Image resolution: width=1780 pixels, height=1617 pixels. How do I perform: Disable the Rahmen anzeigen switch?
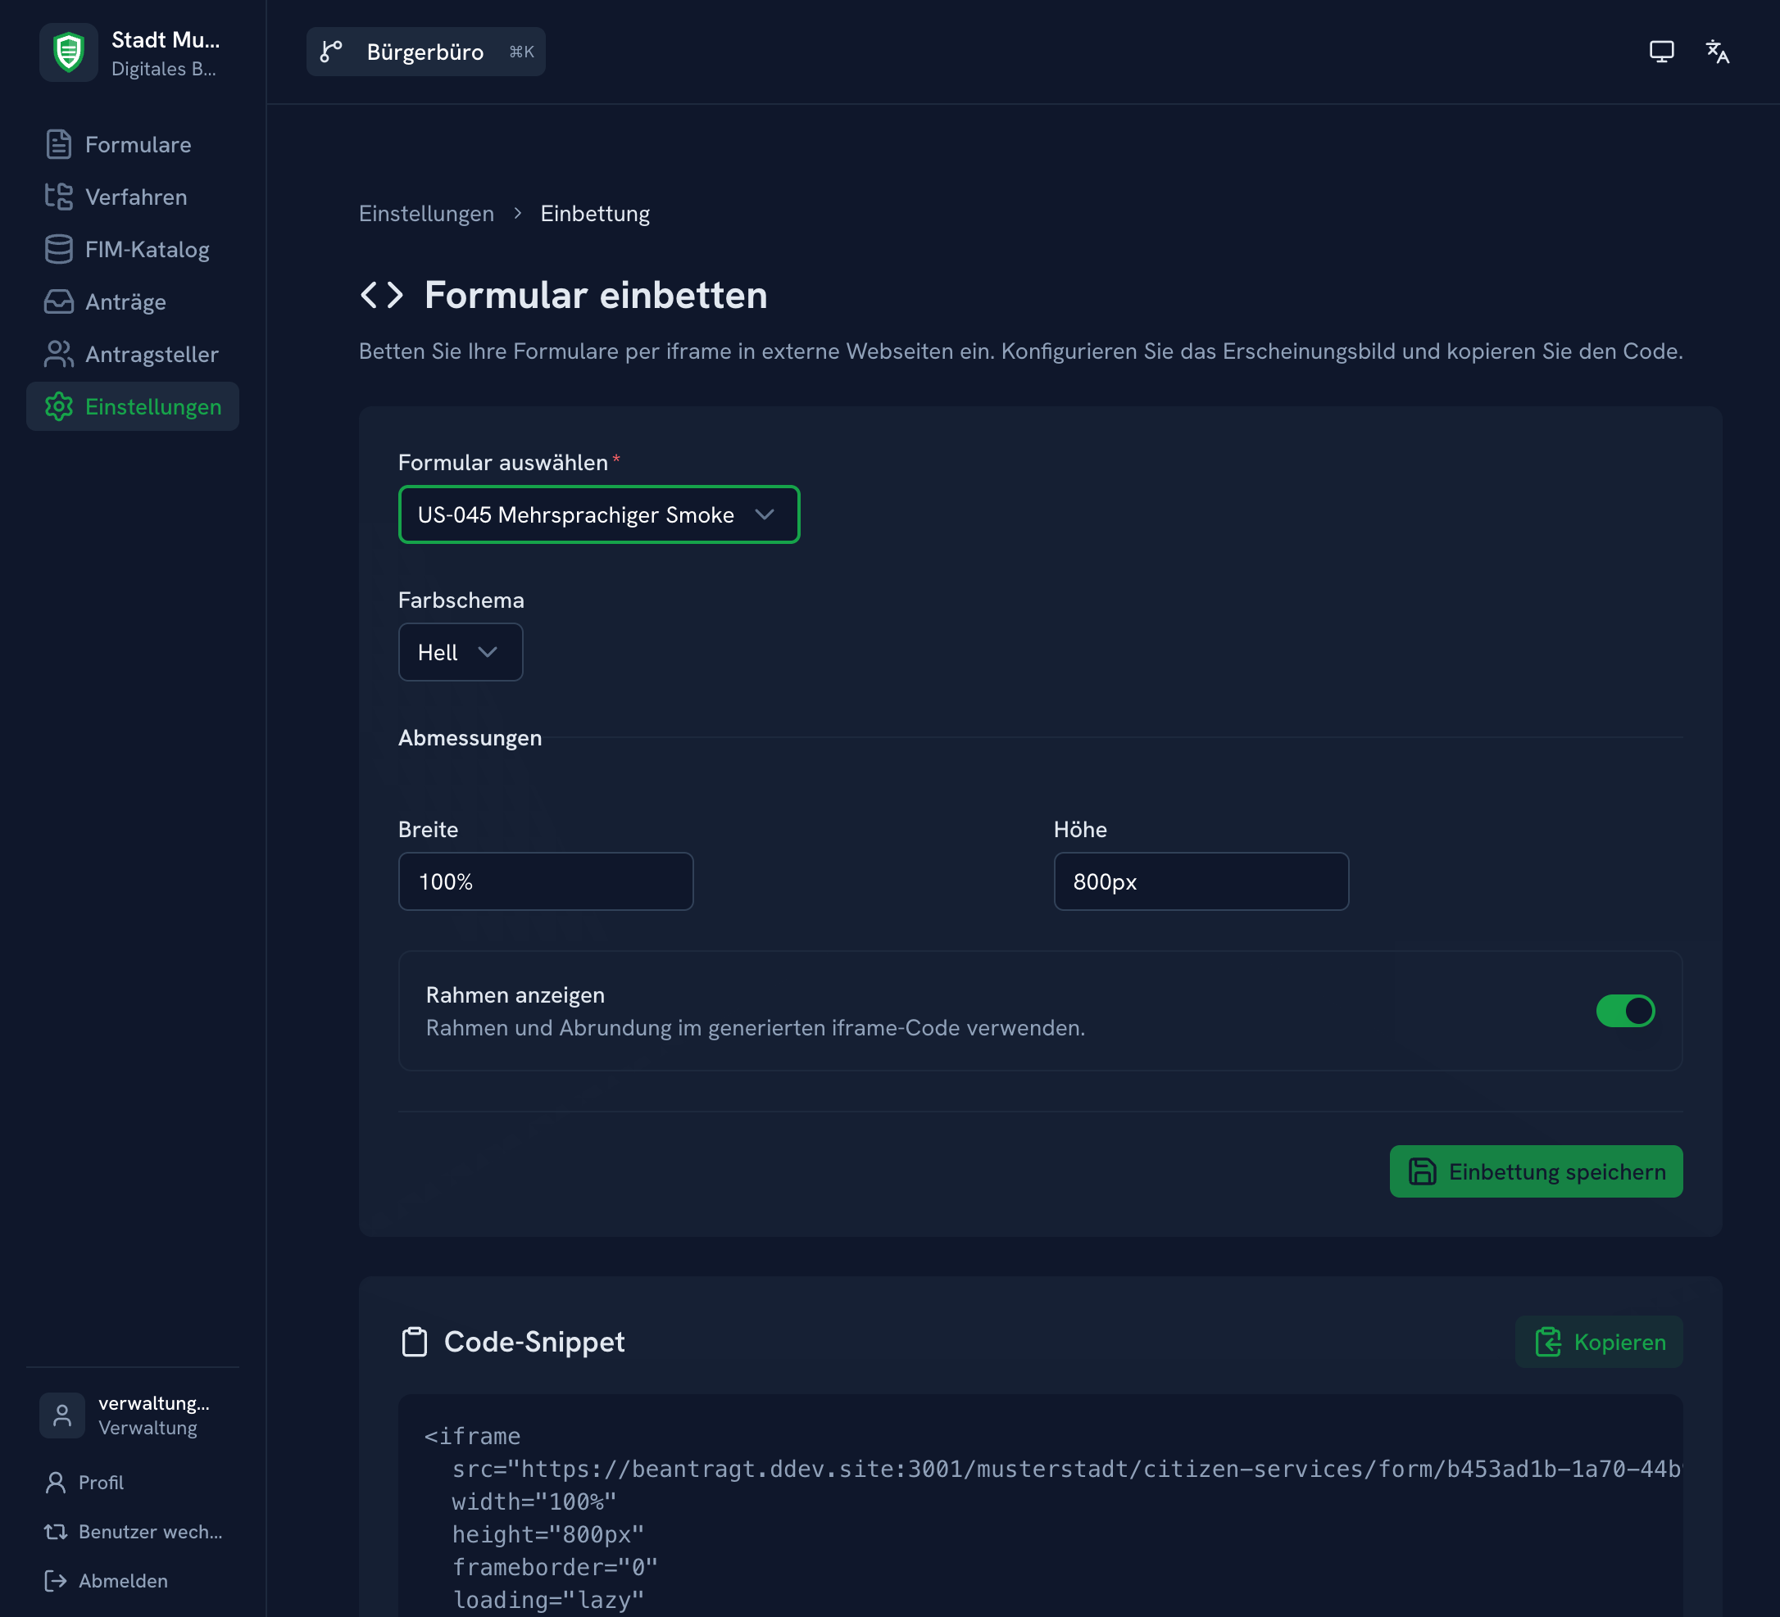(1624, 1011)
